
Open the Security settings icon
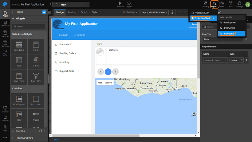(206, 4)
